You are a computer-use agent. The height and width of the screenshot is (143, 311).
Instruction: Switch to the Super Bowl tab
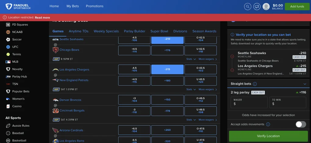tap(159, 31)
